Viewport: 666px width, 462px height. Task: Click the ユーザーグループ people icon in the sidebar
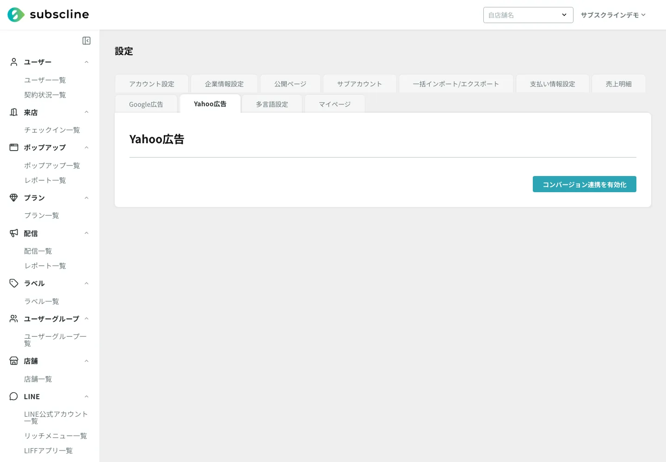14,319
